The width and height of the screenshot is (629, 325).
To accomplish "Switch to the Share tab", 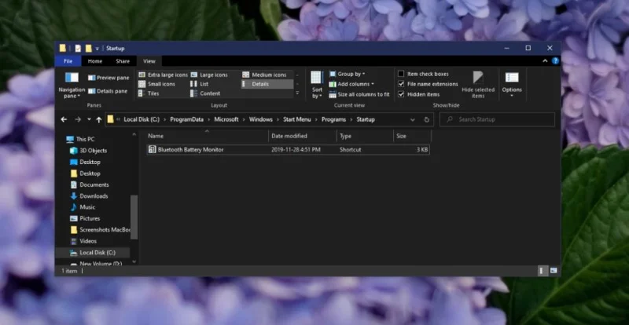I will 123,61.
